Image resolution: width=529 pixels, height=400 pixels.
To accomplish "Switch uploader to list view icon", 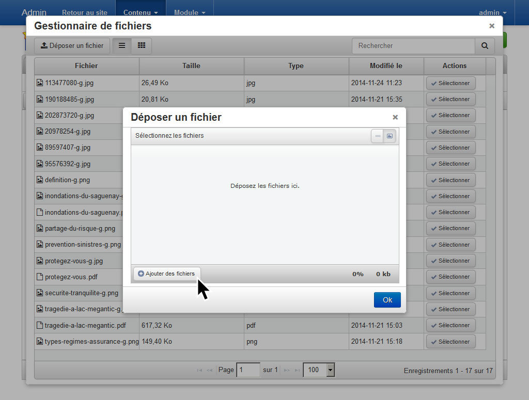I will coord(378,136).
